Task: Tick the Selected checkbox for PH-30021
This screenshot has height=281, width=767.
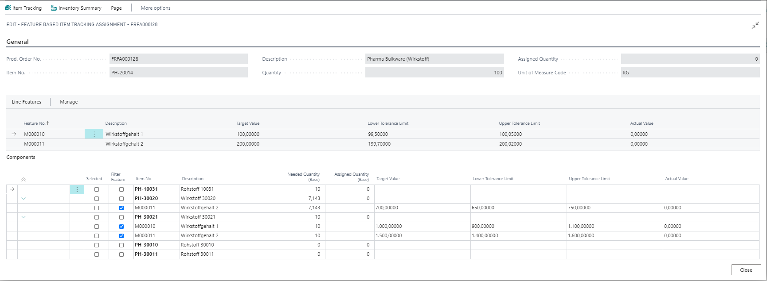Action: point(97,217)
